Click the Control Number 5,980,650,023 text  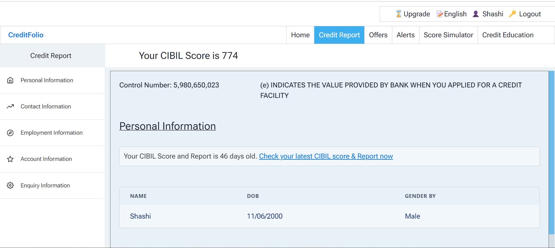pyautogui.click(x=169, y=85)
